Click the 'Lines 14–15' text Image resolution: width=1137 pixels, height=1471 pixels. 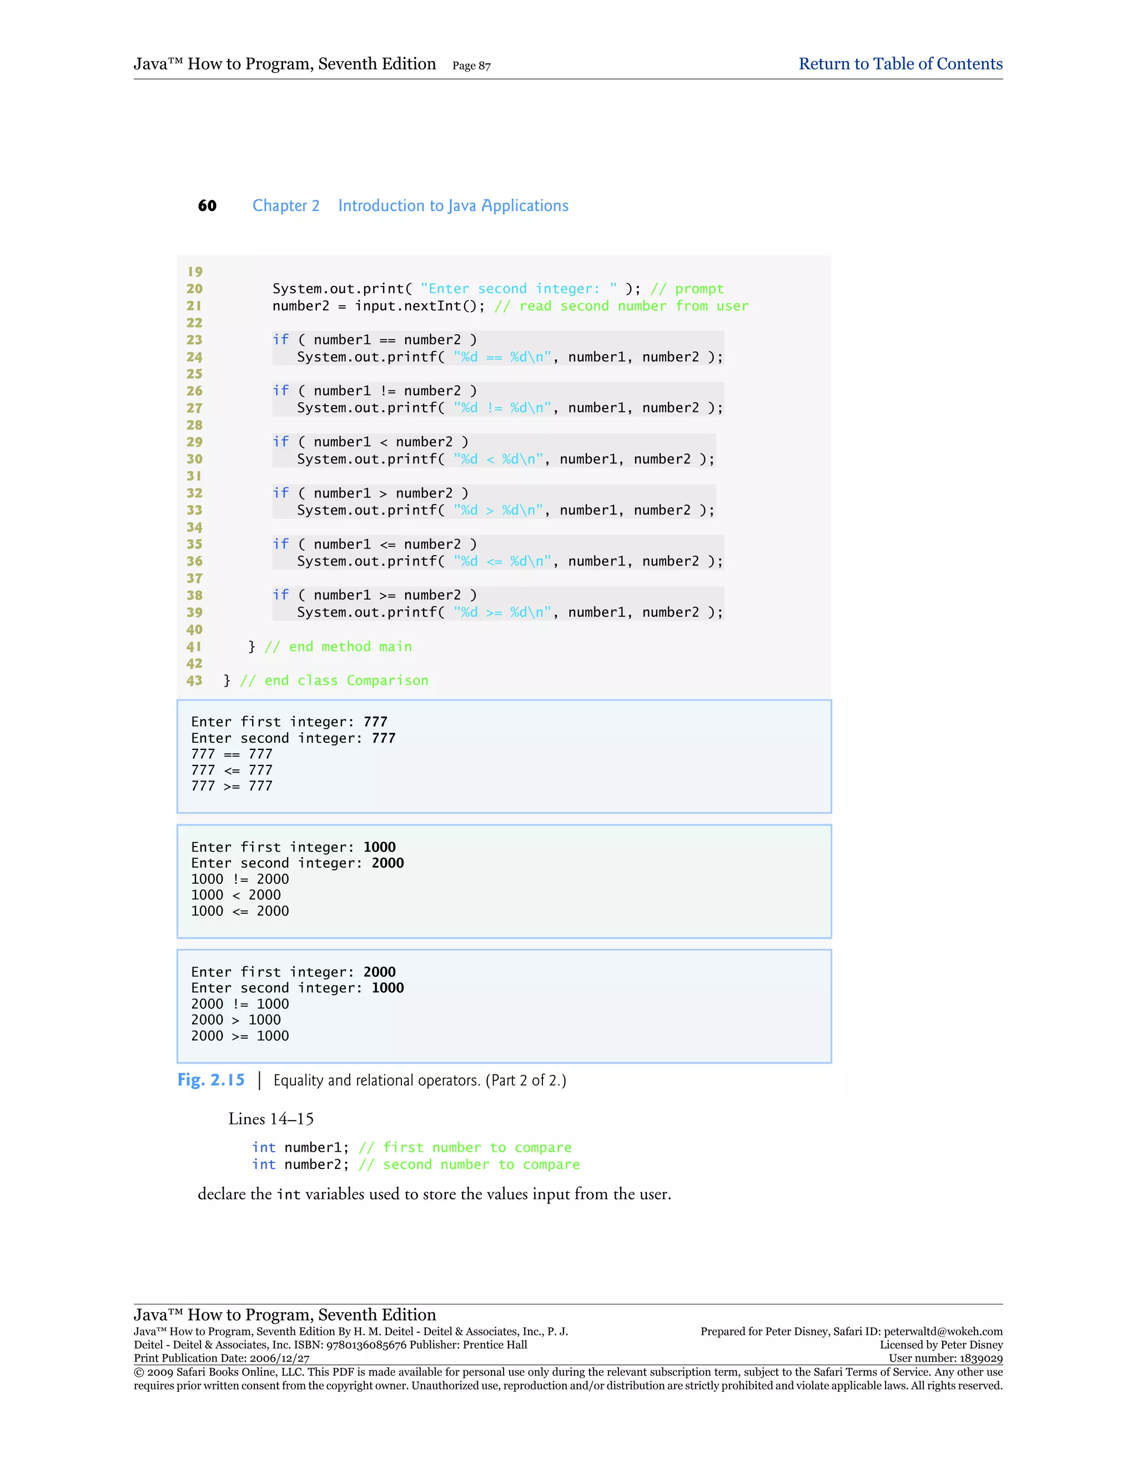pyautogui.click(x=271, y=1119)
